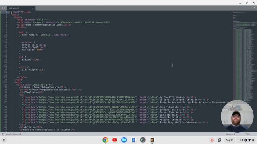
Task: Open the Aug 11 calendar pill
Action: pyautogui.click(x=229, y=140)
